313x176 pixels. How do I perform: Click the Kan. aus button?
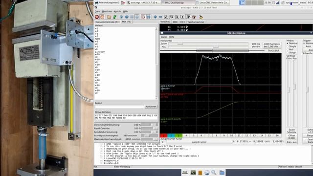[x=291, y=142]
